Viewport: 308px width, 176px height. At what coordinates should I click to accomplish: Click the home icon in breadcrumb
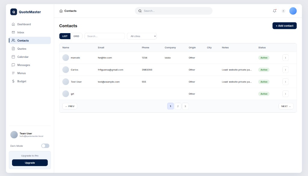pyautogui.click(x=61, y=11)
